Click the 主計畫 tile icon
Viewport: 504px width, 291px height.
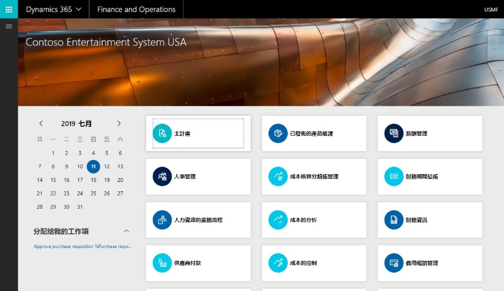(x=162, y=133)
